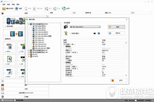154x102 pixels.
Task: Open the 水印 watermark button
Action: coord(119,81)
